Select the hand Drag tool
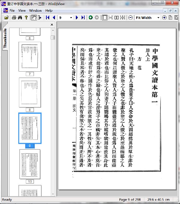The width and height of the screenshot is (180, 204). (x=34, y=17)
